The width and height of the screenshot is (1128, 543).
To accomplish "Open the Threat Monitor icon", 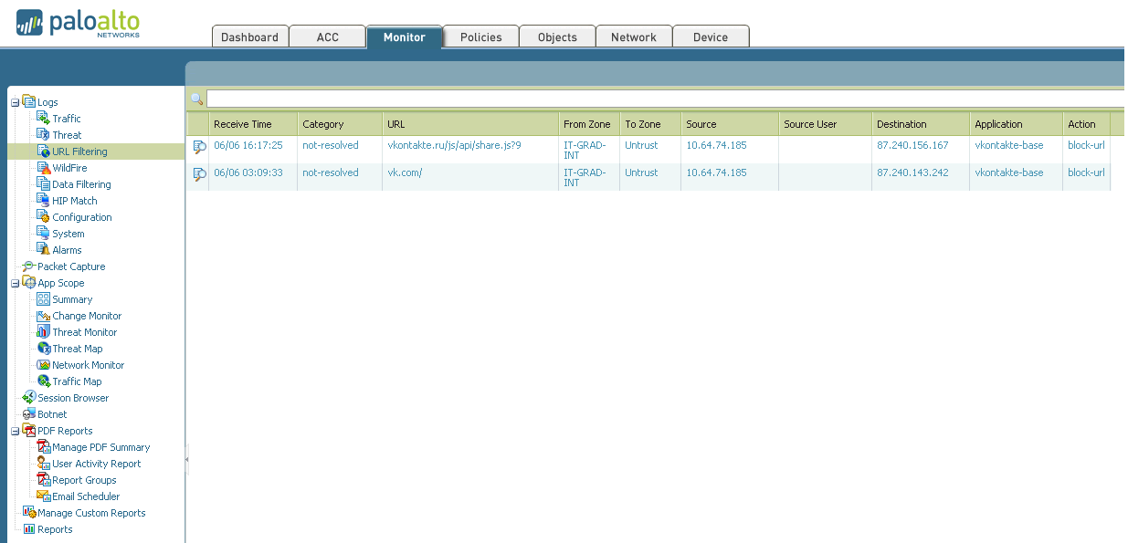I will point(43,331).
